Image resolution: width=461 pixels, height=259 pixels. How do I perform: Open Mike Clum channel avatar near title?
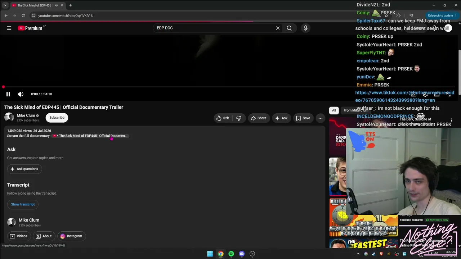[9, 117]
